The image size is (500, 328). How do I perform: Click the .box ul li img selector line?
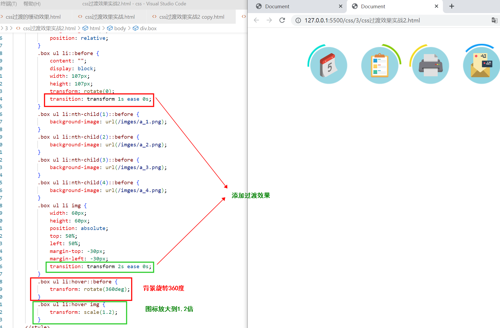click(x=62, y=206)
